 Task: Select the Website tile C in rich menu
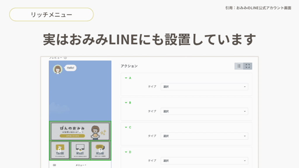coord(80,150)
